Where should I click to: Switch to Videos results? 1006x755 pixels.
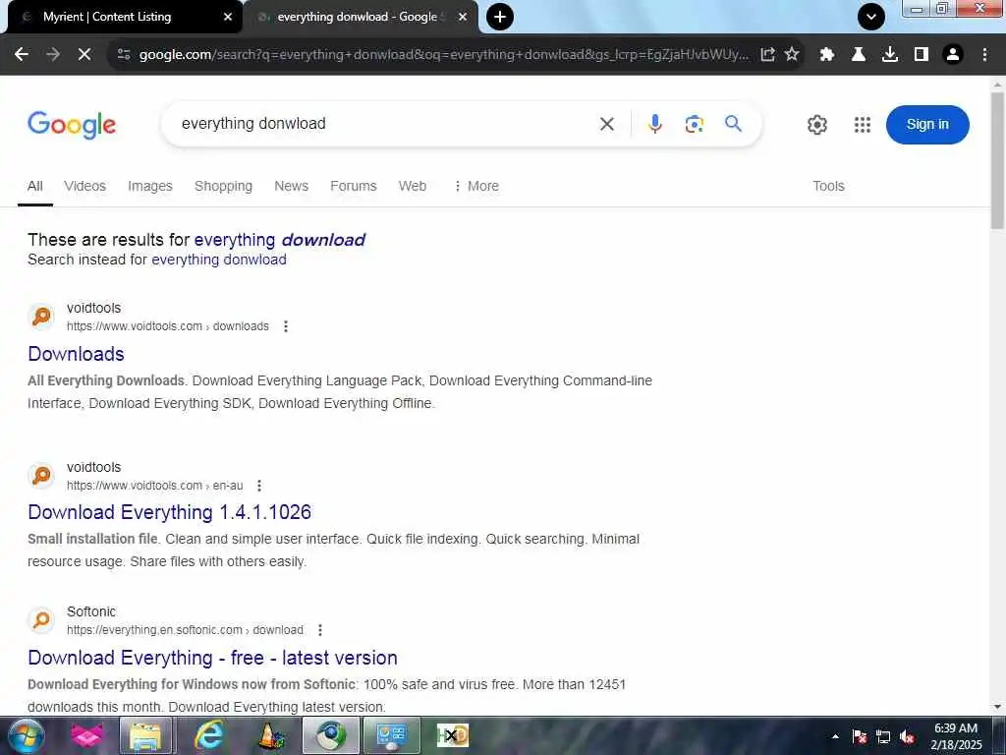coord(84,186)
